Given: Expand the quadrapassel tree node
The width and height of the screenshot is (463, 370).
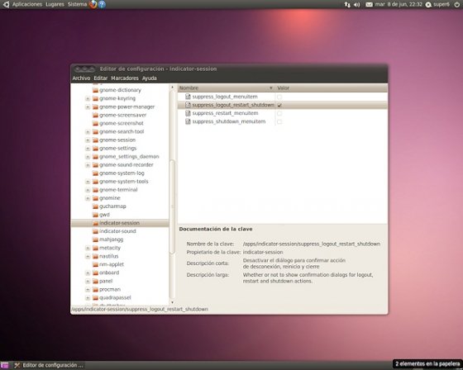Looking at the screenshot, I should (x=88, y=297).
